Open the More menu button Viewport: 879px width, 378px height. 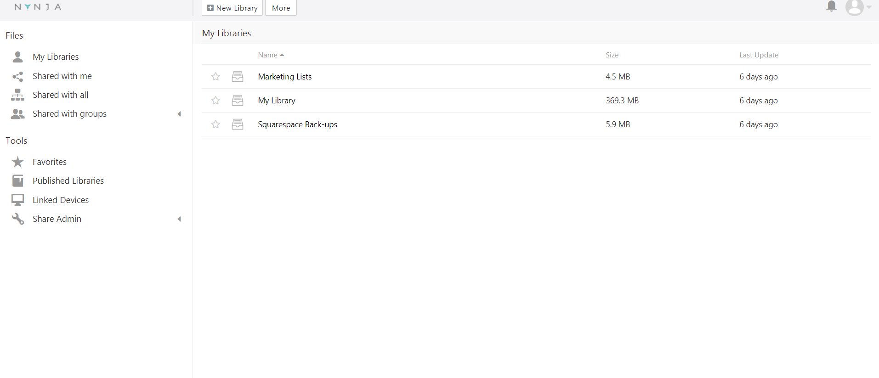(x=281, y=8)
